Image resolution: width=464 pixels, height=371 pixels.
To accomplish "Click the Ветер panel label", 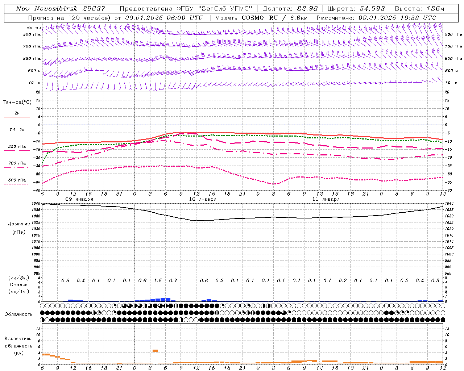I will pos(34,28).
